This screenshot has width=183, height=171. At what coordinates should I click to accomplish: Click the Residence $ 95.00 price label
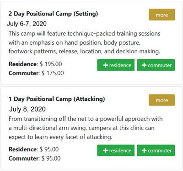[x=33, y=149]
